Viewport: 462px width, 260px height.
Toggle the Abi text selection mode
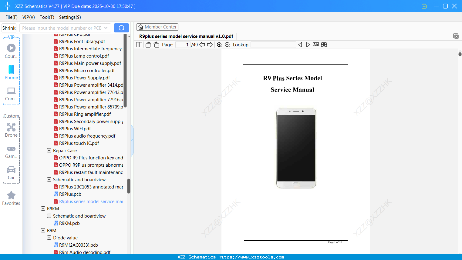(316, 45)
